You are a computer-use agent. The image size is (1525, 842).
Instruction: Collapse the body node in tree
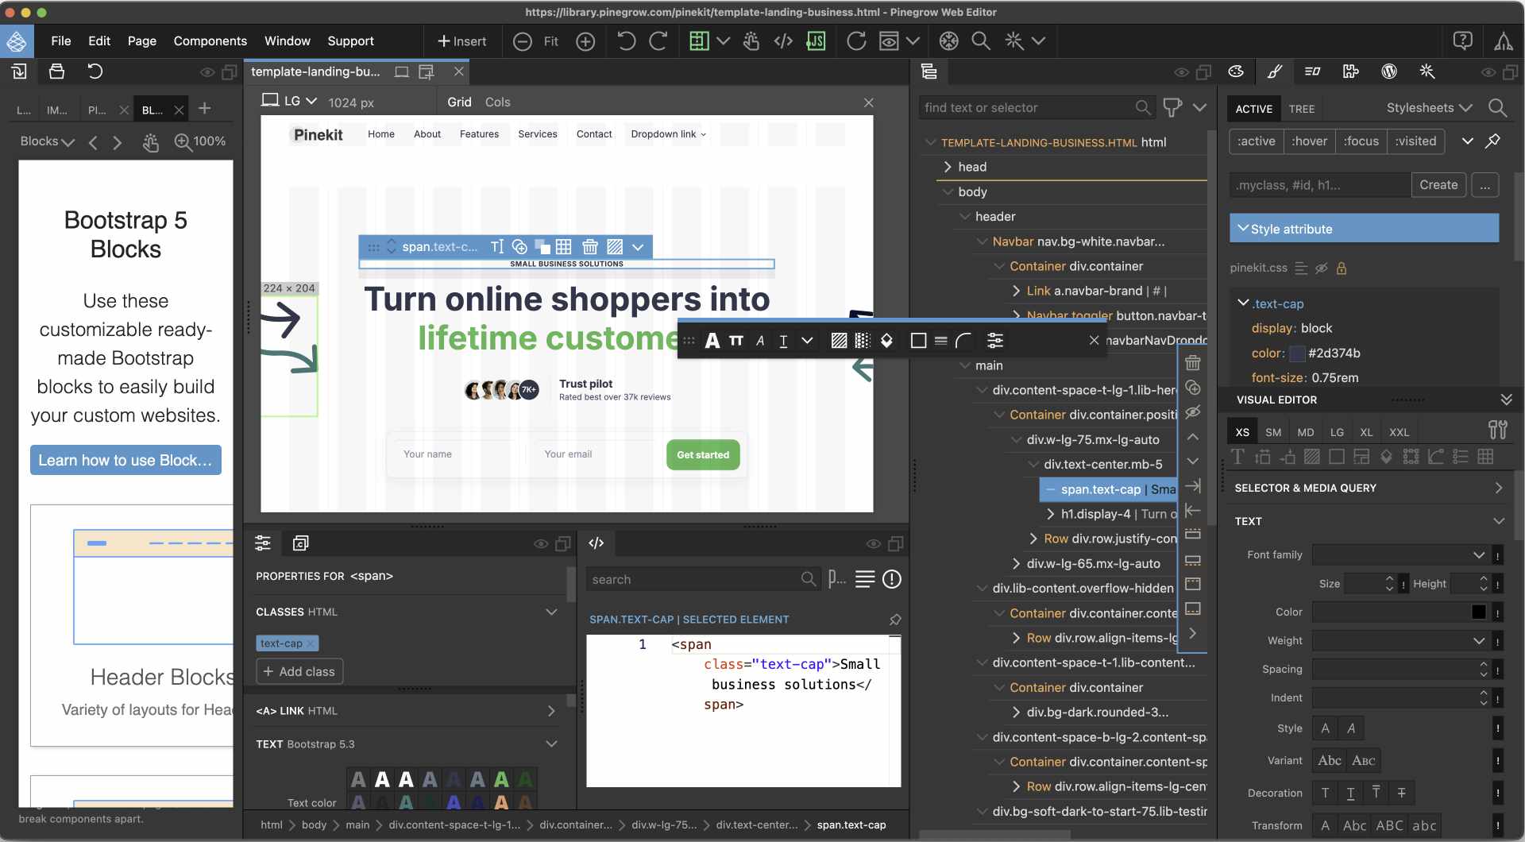pos(948,192)
